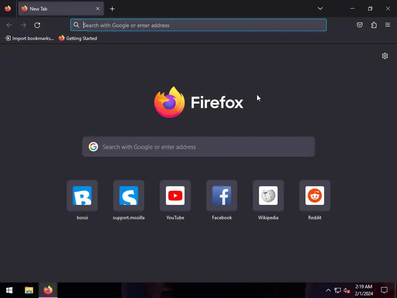Expand the list all tabs chevron
397x298 pixels.
pos(320,9)
